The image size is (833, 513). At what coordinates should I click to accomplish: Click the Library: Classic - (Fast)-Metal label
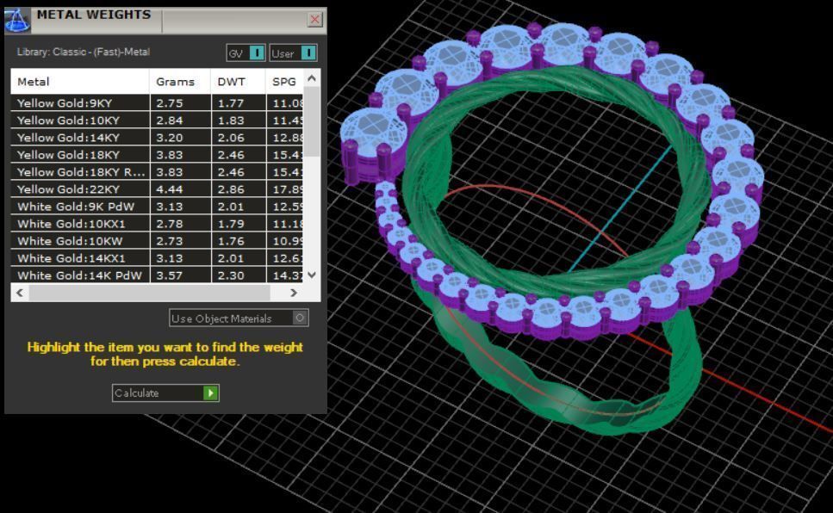tap(84, 52)
